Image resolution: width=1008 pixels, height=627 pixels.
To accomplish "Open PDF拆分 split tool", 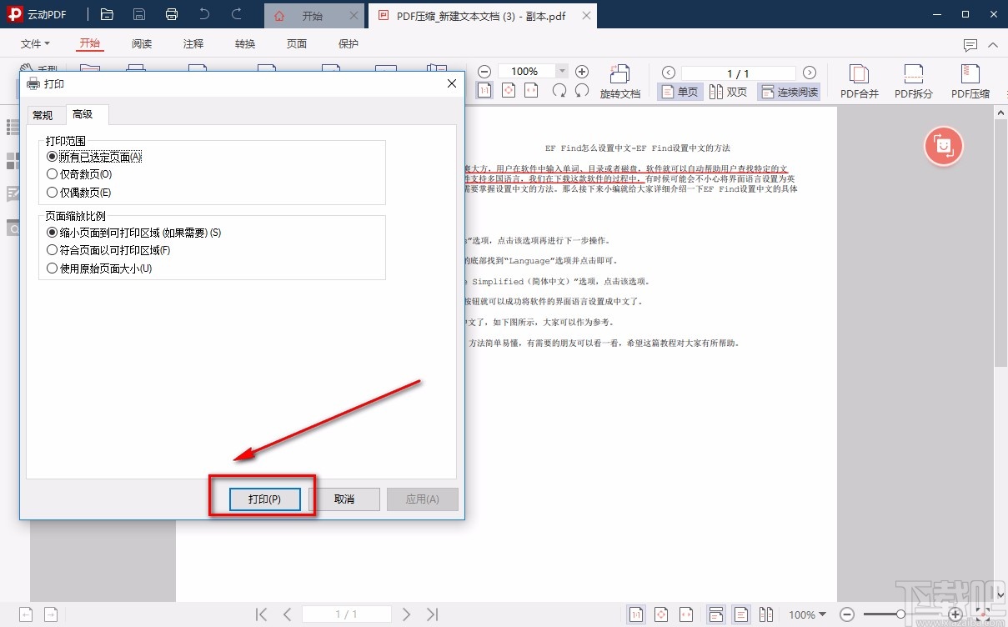I will point(914,82).
